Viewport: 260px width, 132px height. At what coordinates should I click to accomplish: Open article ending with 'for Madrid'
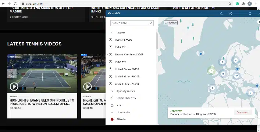41,10
